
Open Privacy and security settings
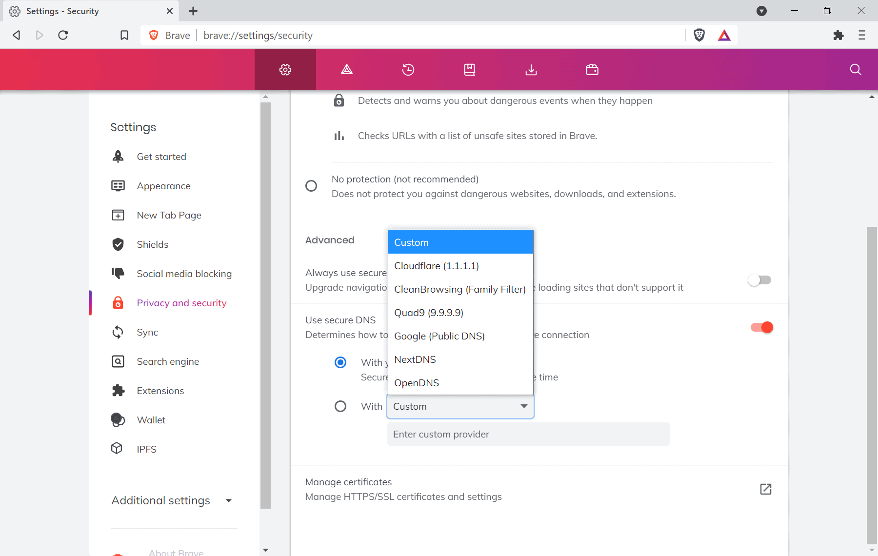pos(181,303)
